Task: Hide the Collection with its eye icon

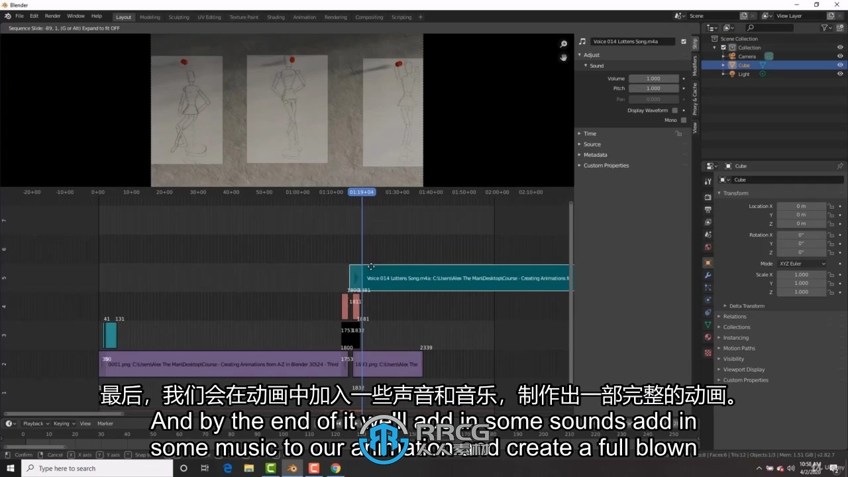Action: (x=840, y=48)
